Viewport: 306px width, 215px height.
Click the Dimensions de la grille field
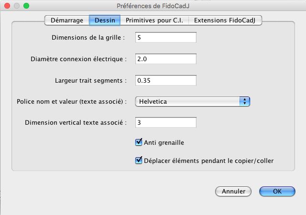pos(166,37)
